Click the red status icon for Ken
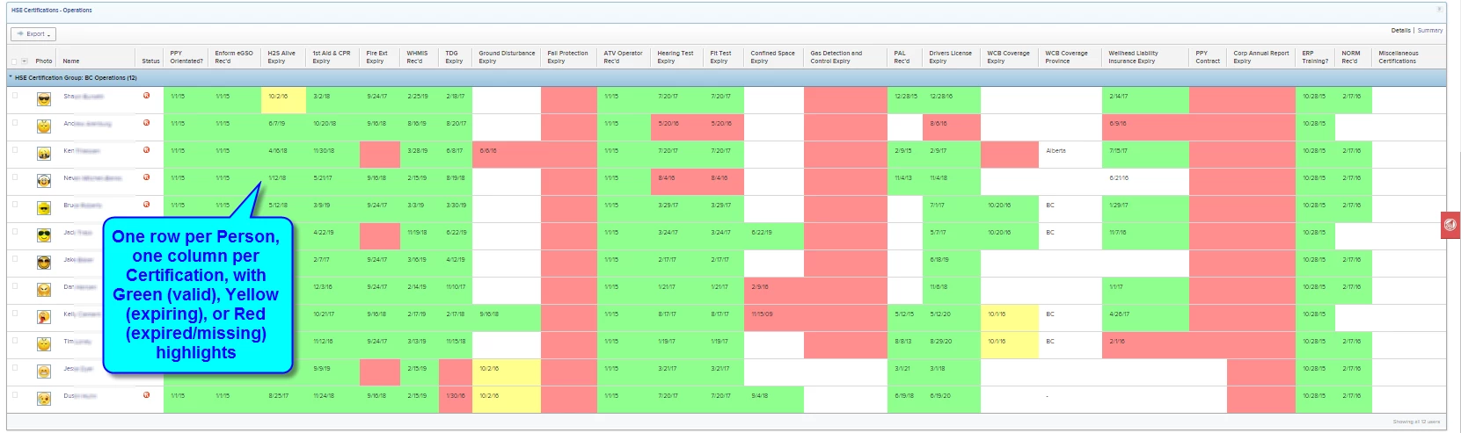The height and width of the screenshot is (433, 1461). point(146,150)
